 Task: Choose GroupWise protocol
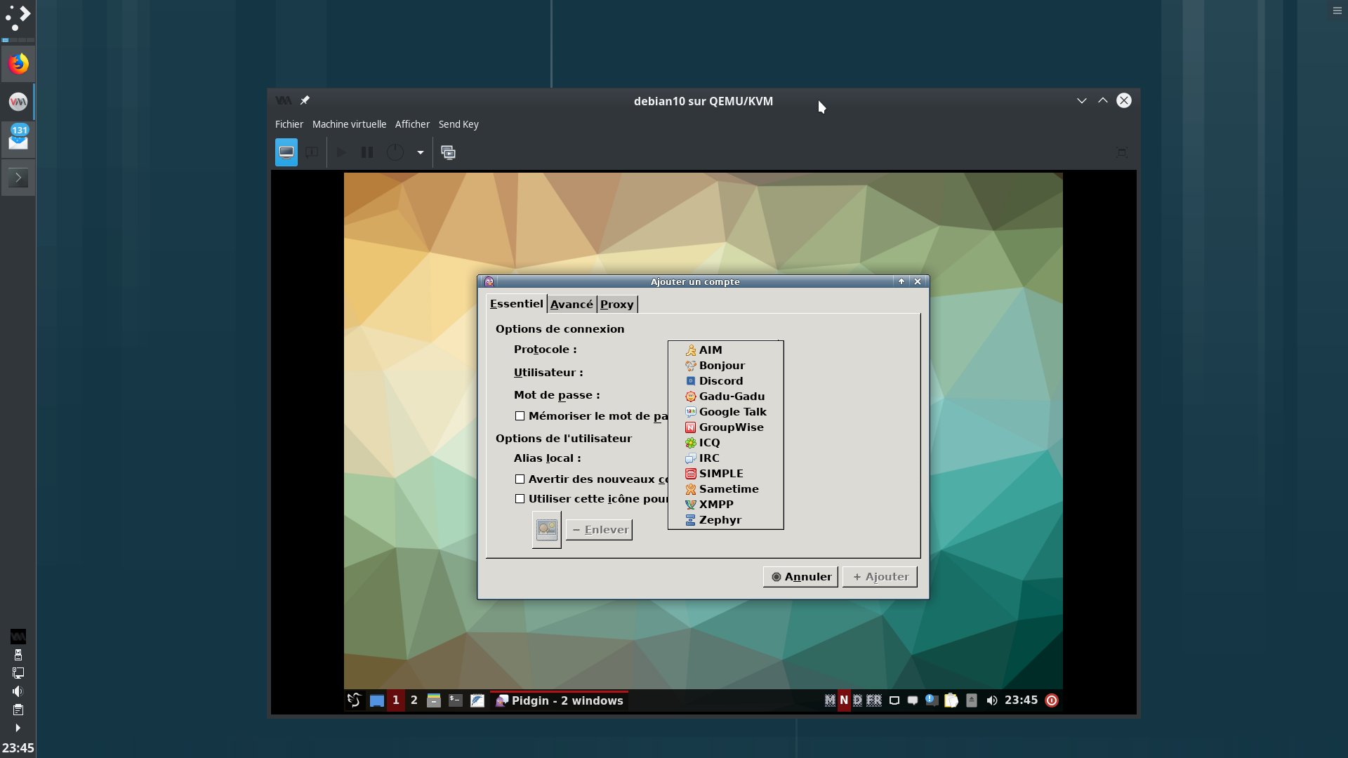pyautogui.click(x=726, y=427)
